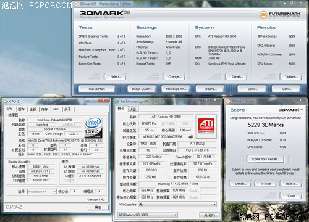The width and height of the screenshot is (309, 222).
Task: Open Filtering & AA settings
Action: click(x=176, y=89)
